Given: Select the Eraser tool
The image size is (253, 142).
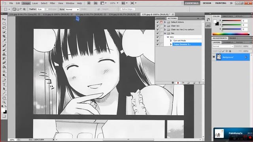Looking at the screenshot, I should (x=4, y=62).
